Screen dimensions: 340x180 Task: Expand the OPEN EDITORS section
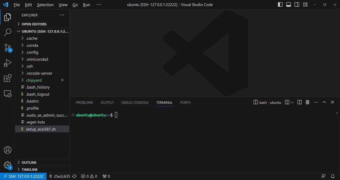coord(42,24)
